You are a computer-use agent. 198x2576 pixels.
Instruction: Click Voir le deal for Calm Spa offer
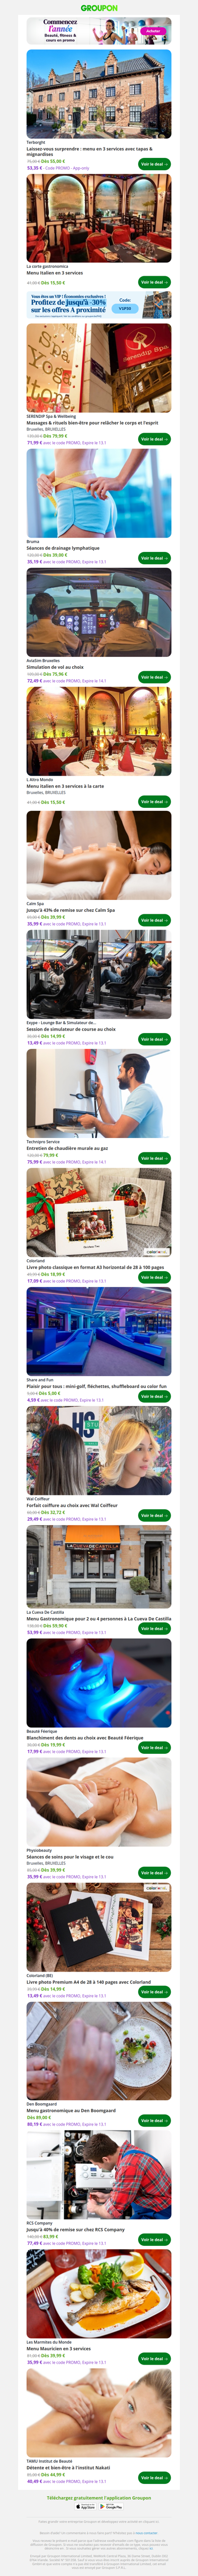(x=154, y=920)
